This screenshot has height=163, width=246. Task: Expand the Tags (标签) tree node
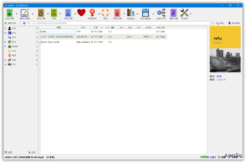[x=5, y=60]
